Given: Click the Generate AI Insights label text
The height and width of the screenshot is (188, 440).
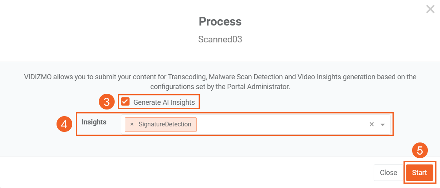Looking at the screenshot, I should click(164, 102).
